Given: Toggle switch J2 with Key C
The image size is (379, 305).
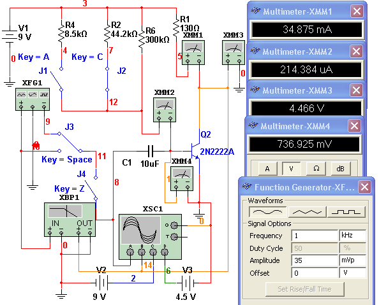Looking at the screenshot, I should click(107, 79).
